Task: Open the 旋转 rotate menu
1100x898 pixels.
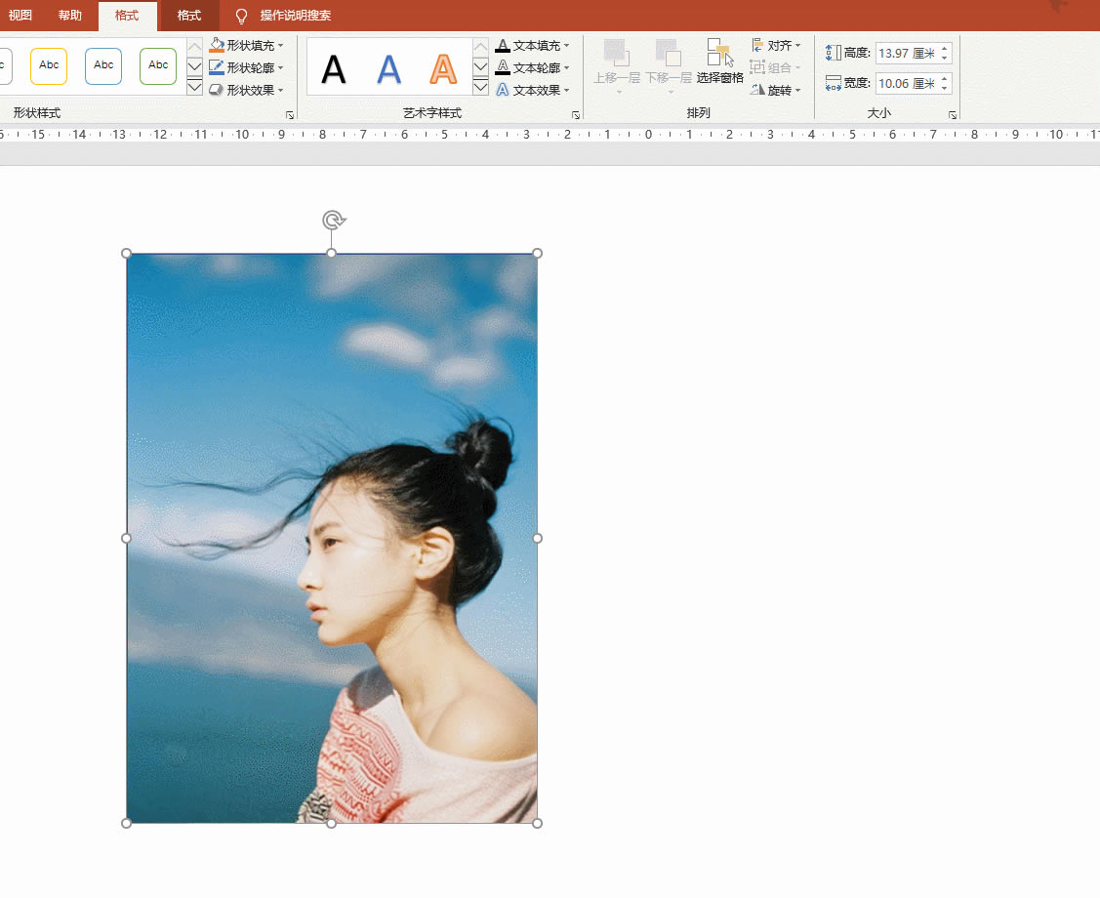Action: point(777,89)
